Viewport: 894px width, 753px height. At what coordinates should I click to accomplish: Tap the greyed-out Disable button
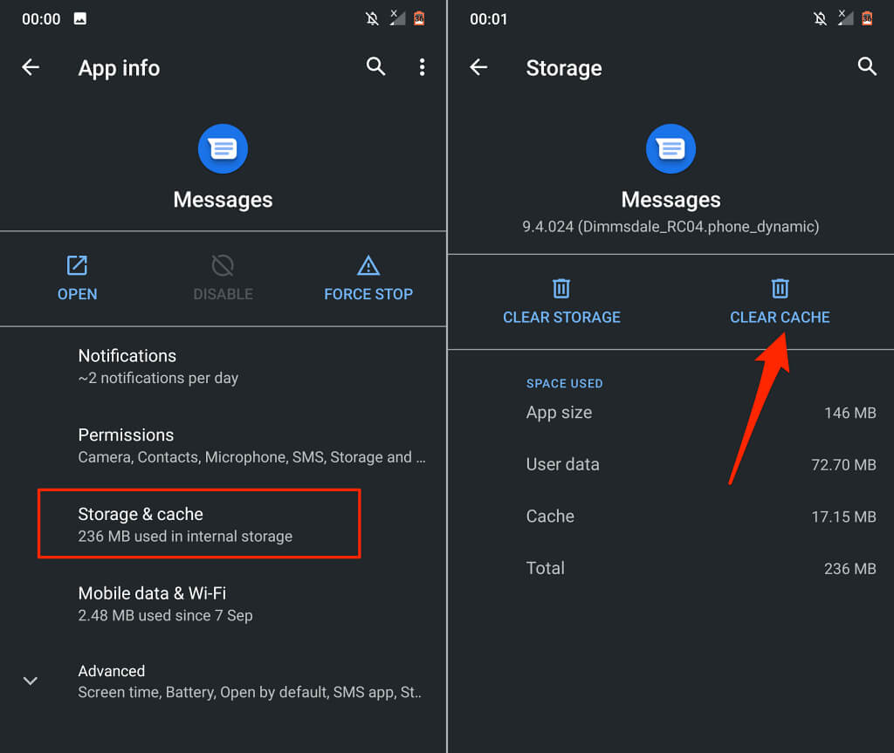pyautogui.click(x=223, y=278)
